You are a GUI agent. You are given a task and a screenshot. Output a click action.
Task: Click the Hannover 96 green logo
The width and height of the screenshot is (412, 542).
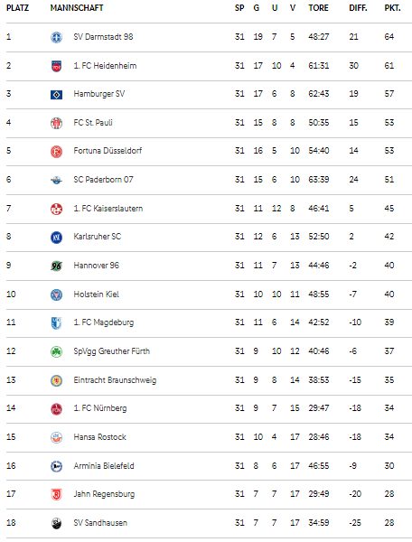tap(56, 266)
